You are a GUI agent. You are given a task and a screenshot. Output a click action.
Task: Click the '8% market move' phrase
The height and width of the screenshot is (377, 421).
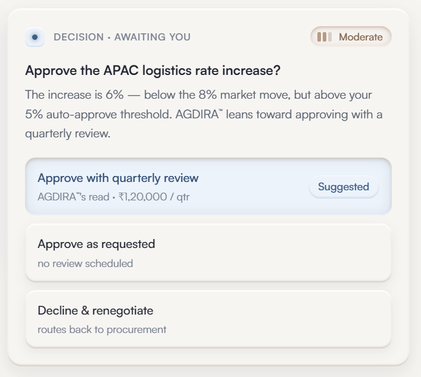tap(245, 95)
